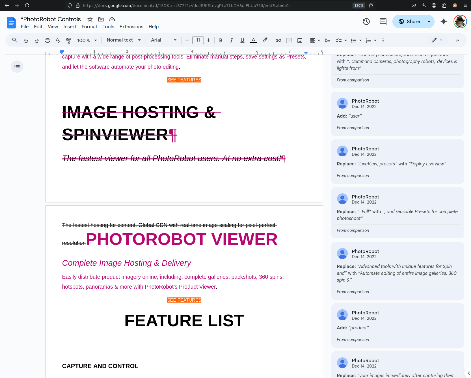Decrease the font size
This screenshot has width=471, height=378.
[x=187, y=40]
